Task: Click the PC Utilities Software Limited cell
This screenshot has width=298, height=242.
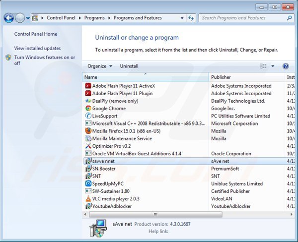Action: [240, 116]
